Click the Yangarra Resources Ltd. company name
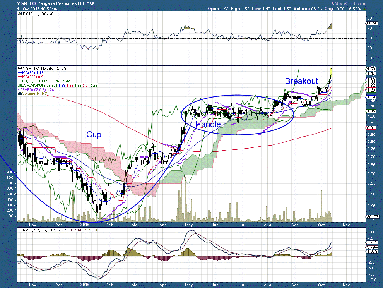This screenshot has height=288, width=383. (x=62, y=3)
